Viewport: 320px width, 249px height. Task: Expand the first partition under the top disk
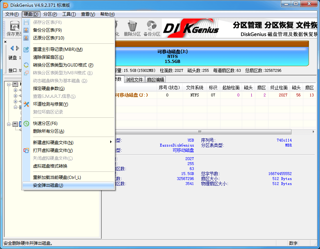click(x=15, y=90)
